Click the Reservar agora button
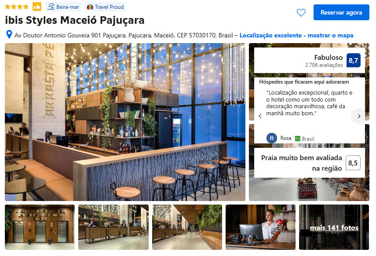Viewport: 376px width, 256px height. tap(341, 12)
